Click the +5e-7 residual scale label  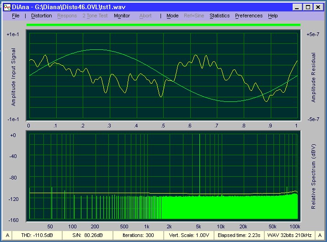(x=313, y=34)
